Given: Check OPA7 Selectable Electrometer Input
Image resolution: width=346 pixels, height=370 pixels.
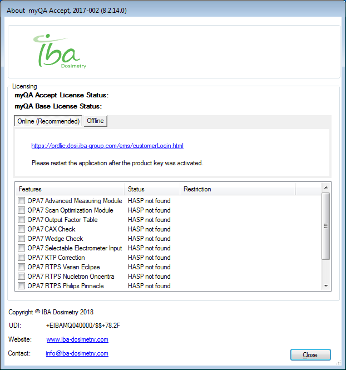Looking at the screenshot, I should click(x=21, y=248).
